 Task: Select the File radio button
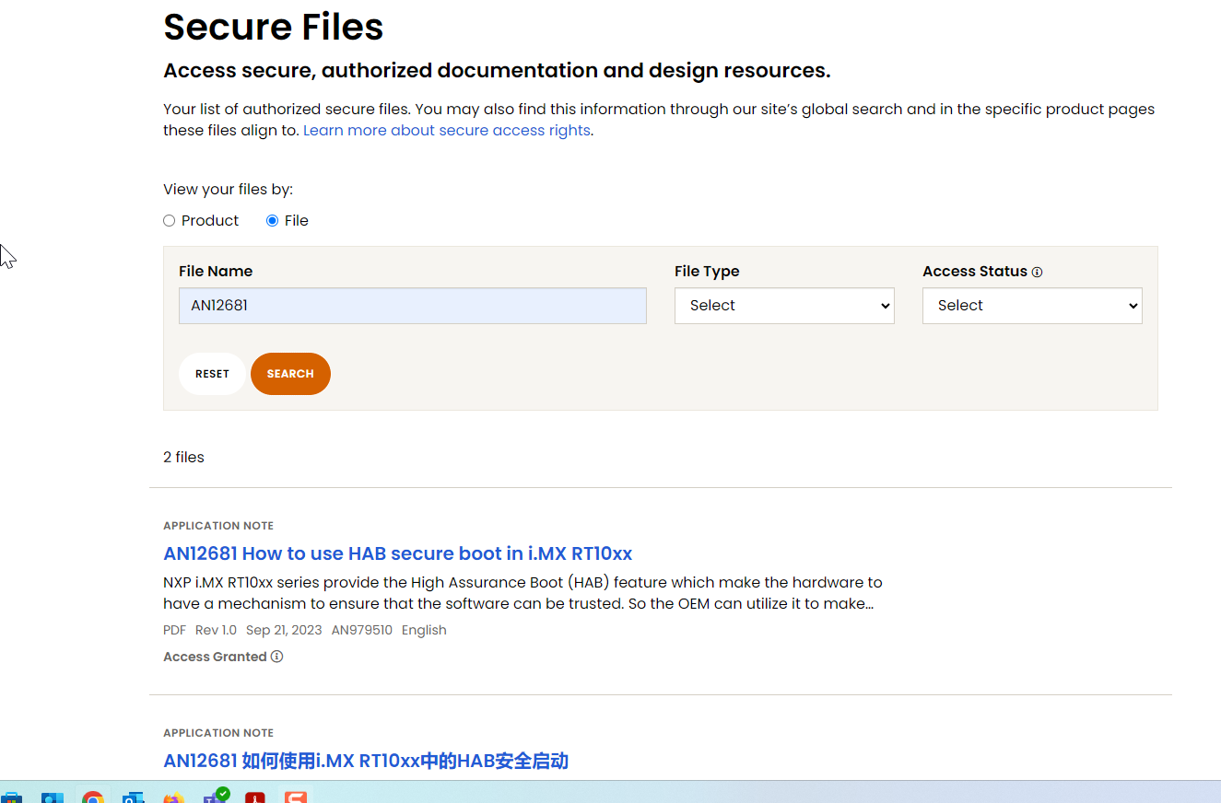pyautogui.click(x=272, y=221)
